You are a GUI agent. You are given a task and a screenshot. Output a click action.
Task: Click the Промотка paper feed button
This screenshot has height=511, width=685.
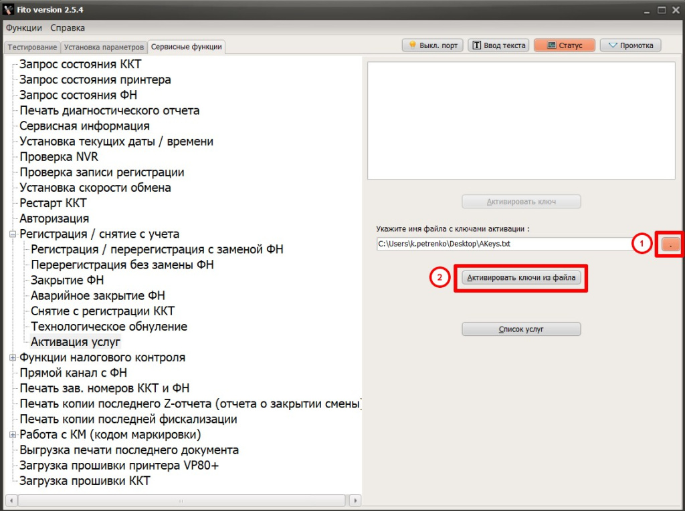631,45
